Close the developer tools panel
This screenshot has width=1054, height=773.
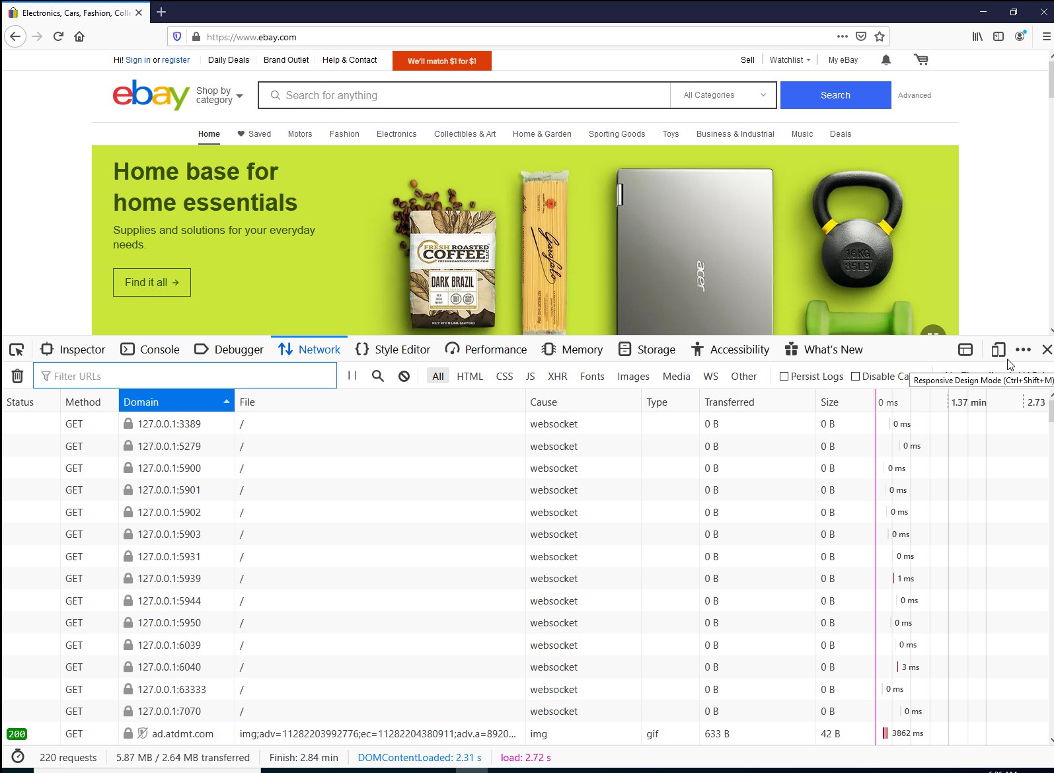(x=1047, y=350)
